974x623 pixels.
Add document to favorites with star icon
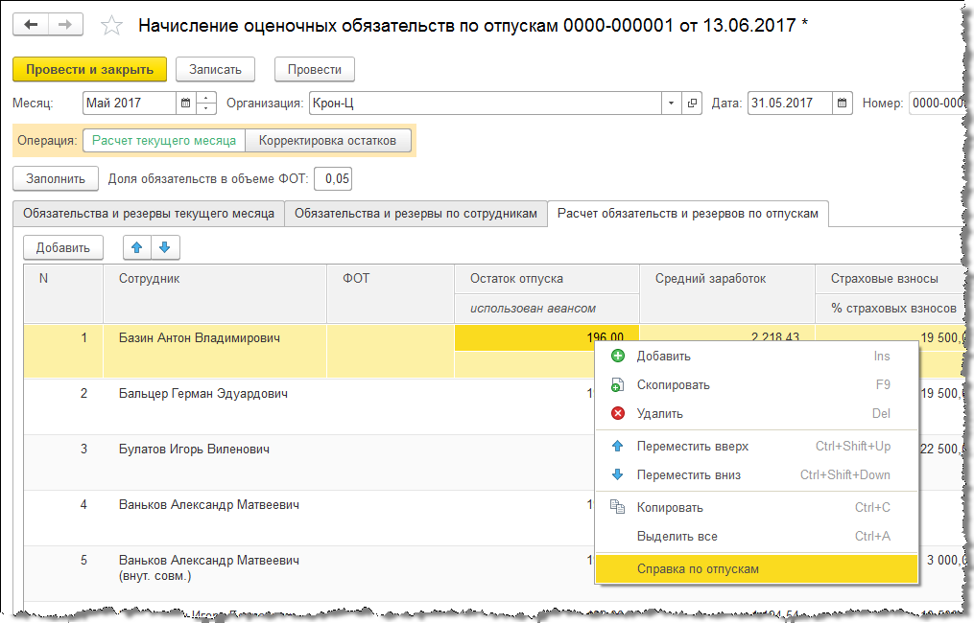112,26
